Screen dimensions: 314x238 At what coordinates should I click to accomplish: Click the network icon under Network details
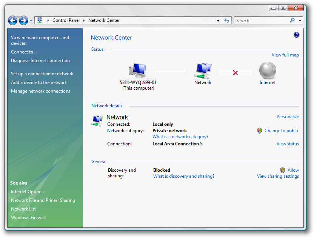point(97,121)
